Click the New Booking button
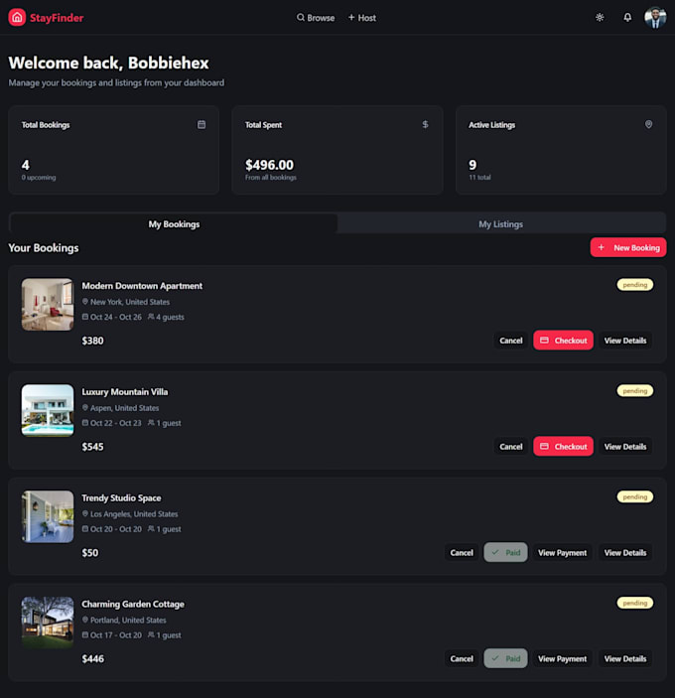Viewport: 675px width, 698px height. [628, 247]
